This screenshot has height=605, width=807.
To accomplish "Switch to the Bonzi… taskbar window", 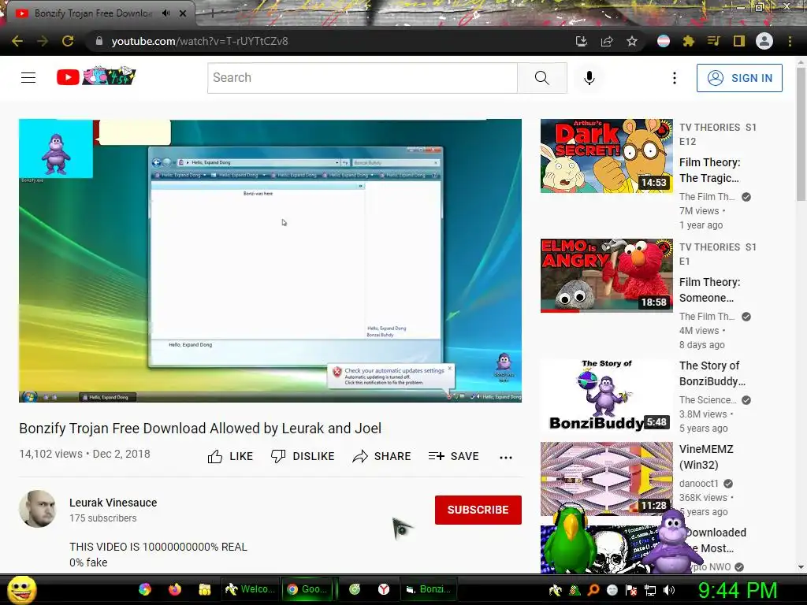I will click(x=428, y=589).
